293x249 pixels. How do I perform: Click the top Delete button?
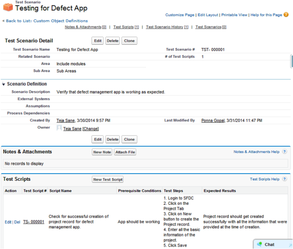113,41
